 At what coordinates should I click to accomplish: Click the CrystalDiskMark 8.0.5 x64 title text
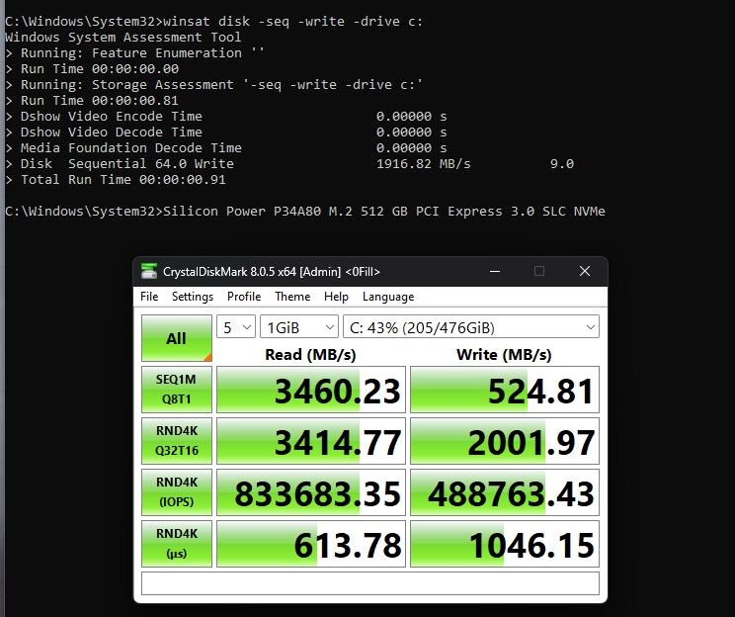[272, 272]
